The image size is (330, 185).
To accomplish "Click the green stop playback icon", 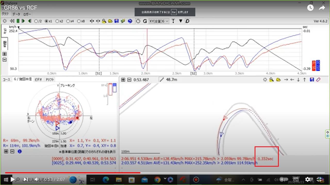I will point(18,21).
